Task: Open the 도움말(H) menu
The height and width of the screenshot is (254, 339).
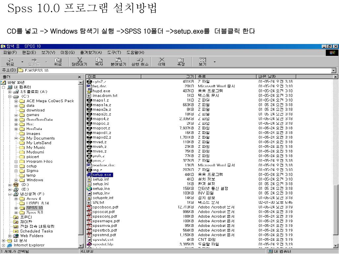Action: click(x=135, y=53)
